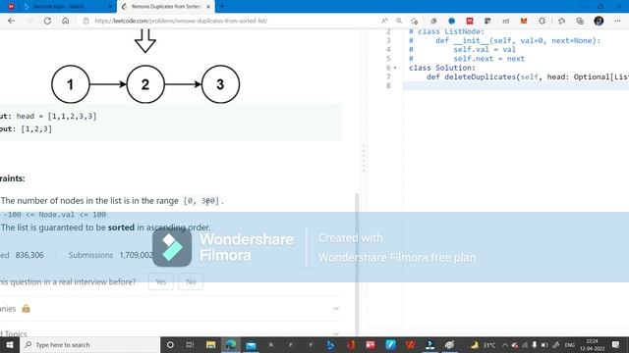
Task: Click the 'head = [1,1,2,3,3]' input example text
Action: pyautogui.click(x=56, y=116)
